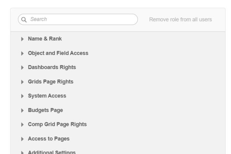Image resolution: width=231 pixels, height=154 pixels.
Task: Expand the Additional Settings triangle
Action: coord(22,152)
